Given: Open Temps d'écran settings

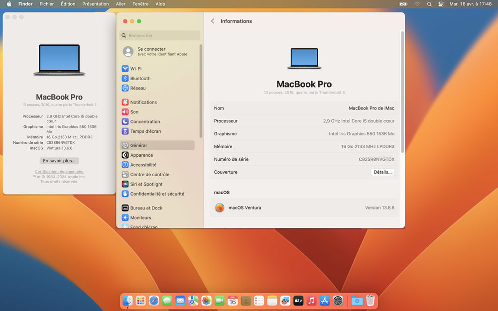Looking at the screenshot, I should pos(144,131).
